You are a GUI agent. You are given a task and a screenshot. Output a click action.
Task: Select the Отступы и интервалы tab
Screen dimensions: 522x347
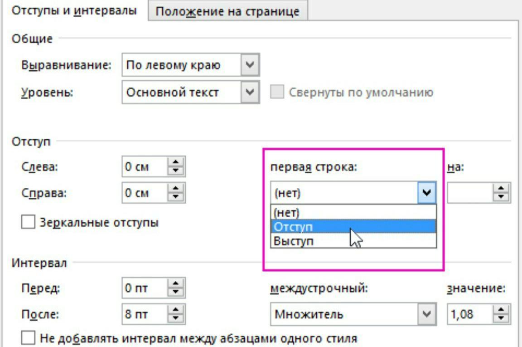point(74,10)
